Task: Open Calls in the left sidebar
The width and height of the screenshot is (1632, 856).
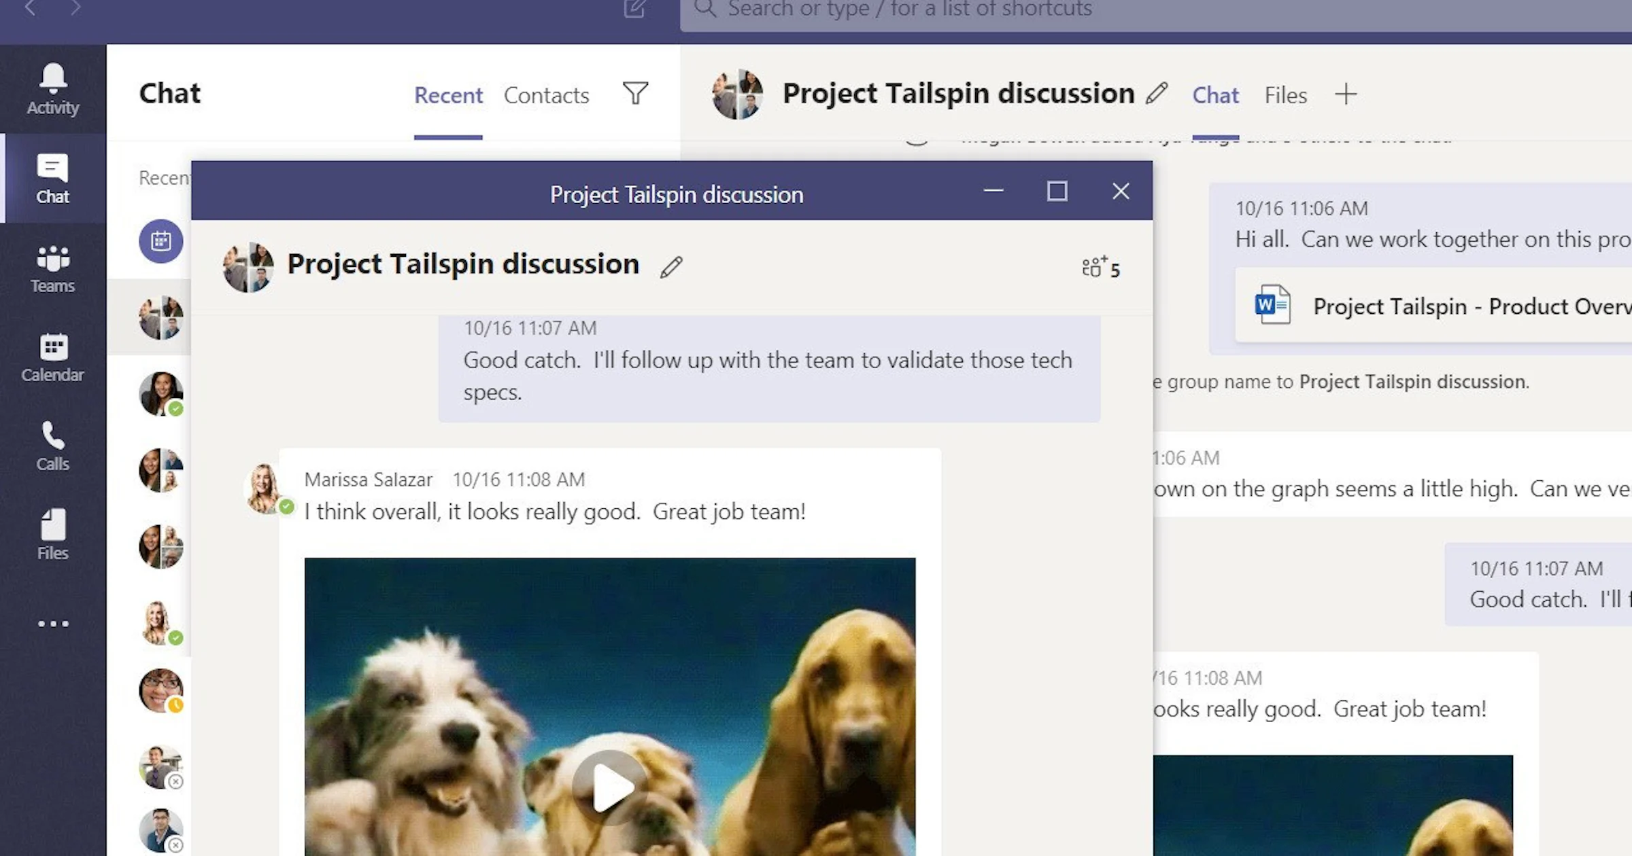Action: [x=53, y=446]
